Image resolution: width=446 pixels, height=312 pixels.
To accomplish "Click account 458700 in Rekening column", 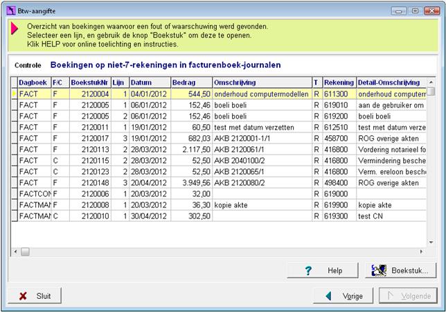I will pos(336,139).
